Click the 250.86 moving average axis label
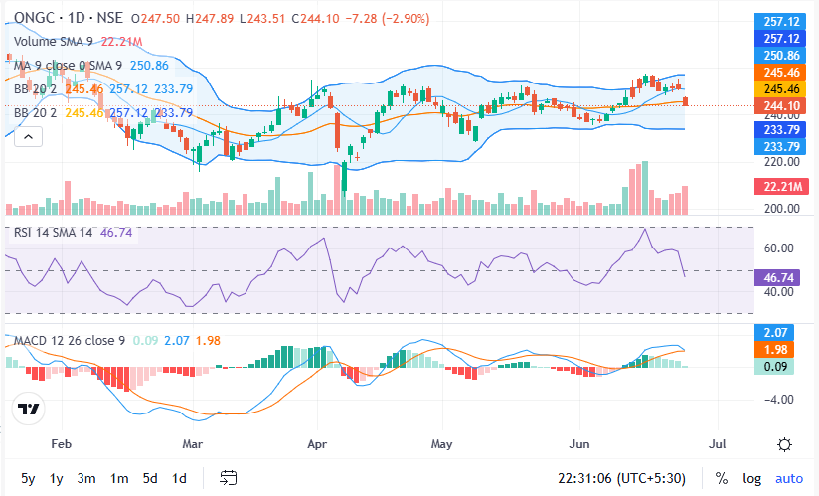The image size is (819, 496). coord(781,56)
